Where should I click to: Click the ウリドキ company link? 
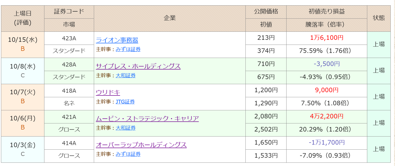coord(108,92)
